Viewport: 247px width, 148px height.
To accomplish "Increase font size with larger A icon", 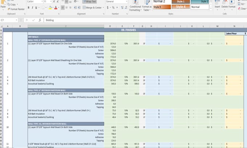I will click(54, 1).
